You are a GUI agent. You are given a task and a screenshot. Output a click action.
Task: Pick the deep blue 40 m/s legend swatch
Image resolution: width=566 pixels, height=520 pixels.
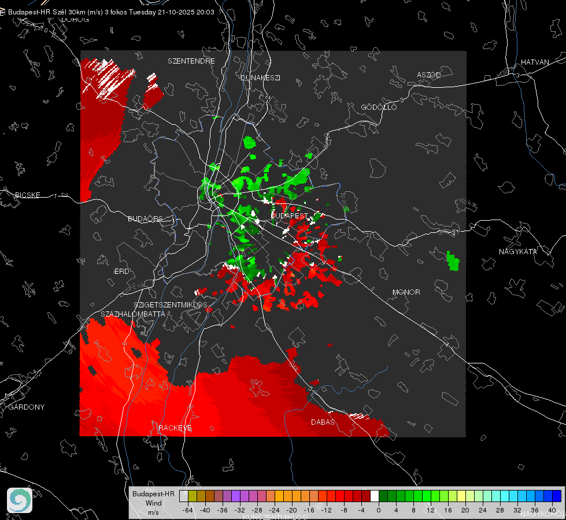[557, 496]
